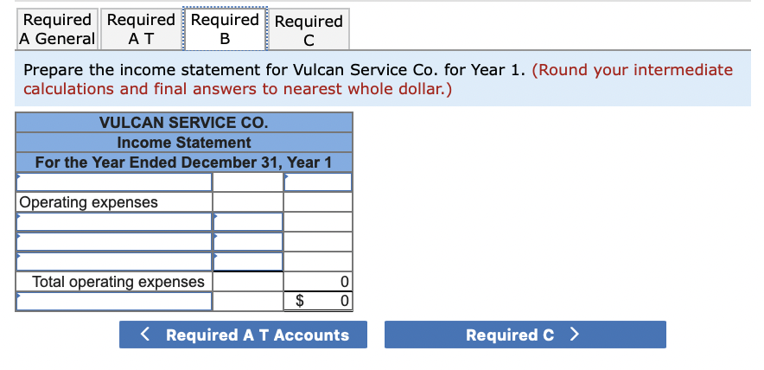
Task: Click the Total operating expenses value cell
Action: point(318,281)
